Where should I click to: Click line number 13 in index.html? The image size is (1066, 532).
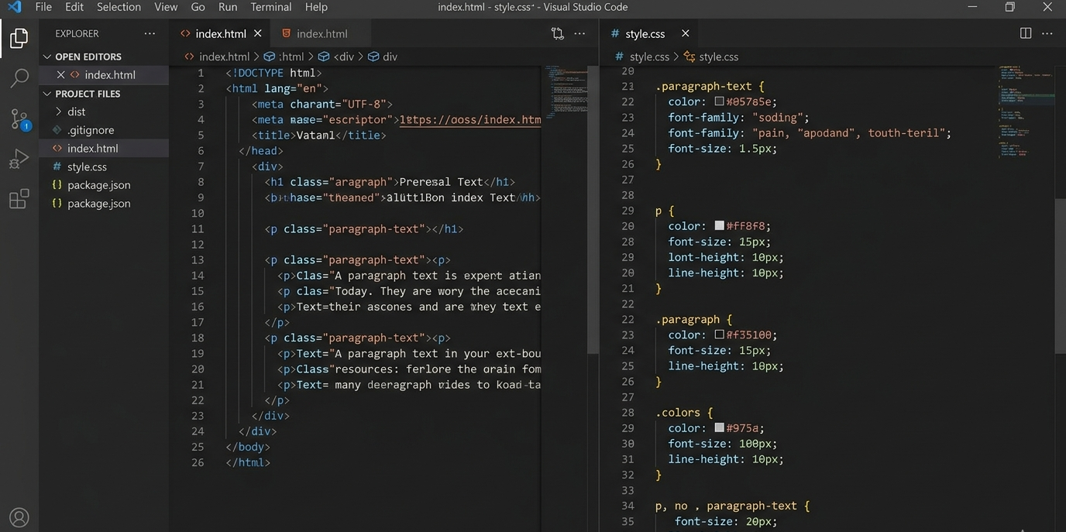coord(198,260)
